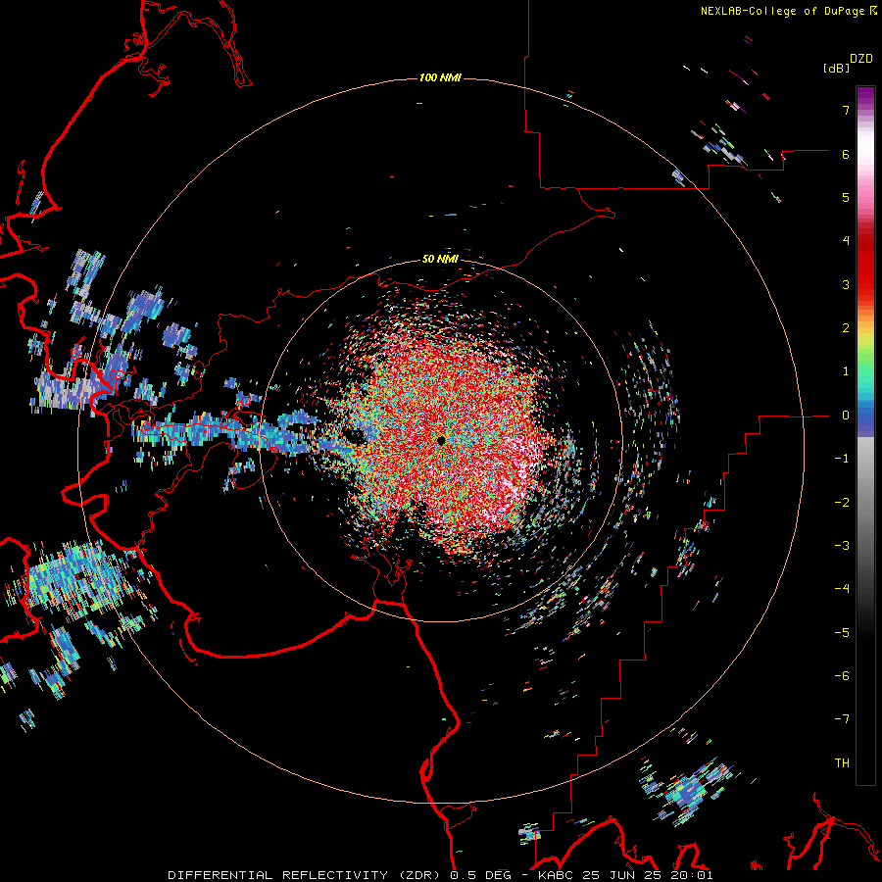Click the -3 dB scale value
Viewport: 882px width, 882px height.
[x=842, y=546]
